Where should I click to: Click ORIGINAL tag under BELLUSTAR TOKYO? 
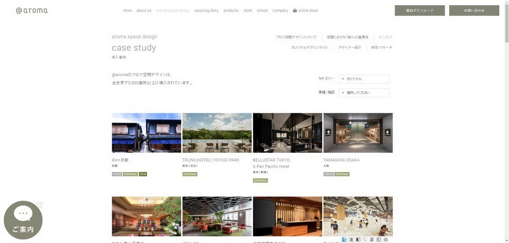point(260,180)
